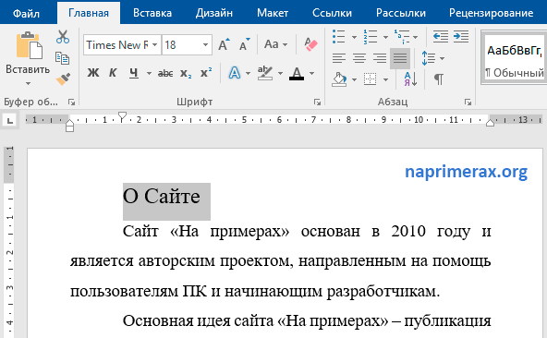Click the Cut scissors icon

click(63, 37)
